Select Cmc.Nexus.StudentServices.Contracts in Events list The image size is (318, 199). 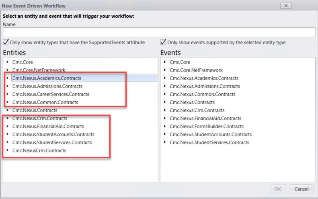209,143
